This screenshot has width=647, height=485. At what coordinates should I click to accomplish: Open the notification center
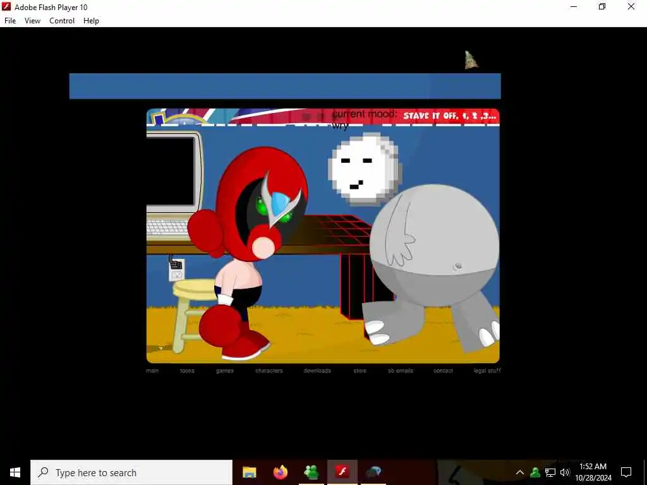point(626,472)
